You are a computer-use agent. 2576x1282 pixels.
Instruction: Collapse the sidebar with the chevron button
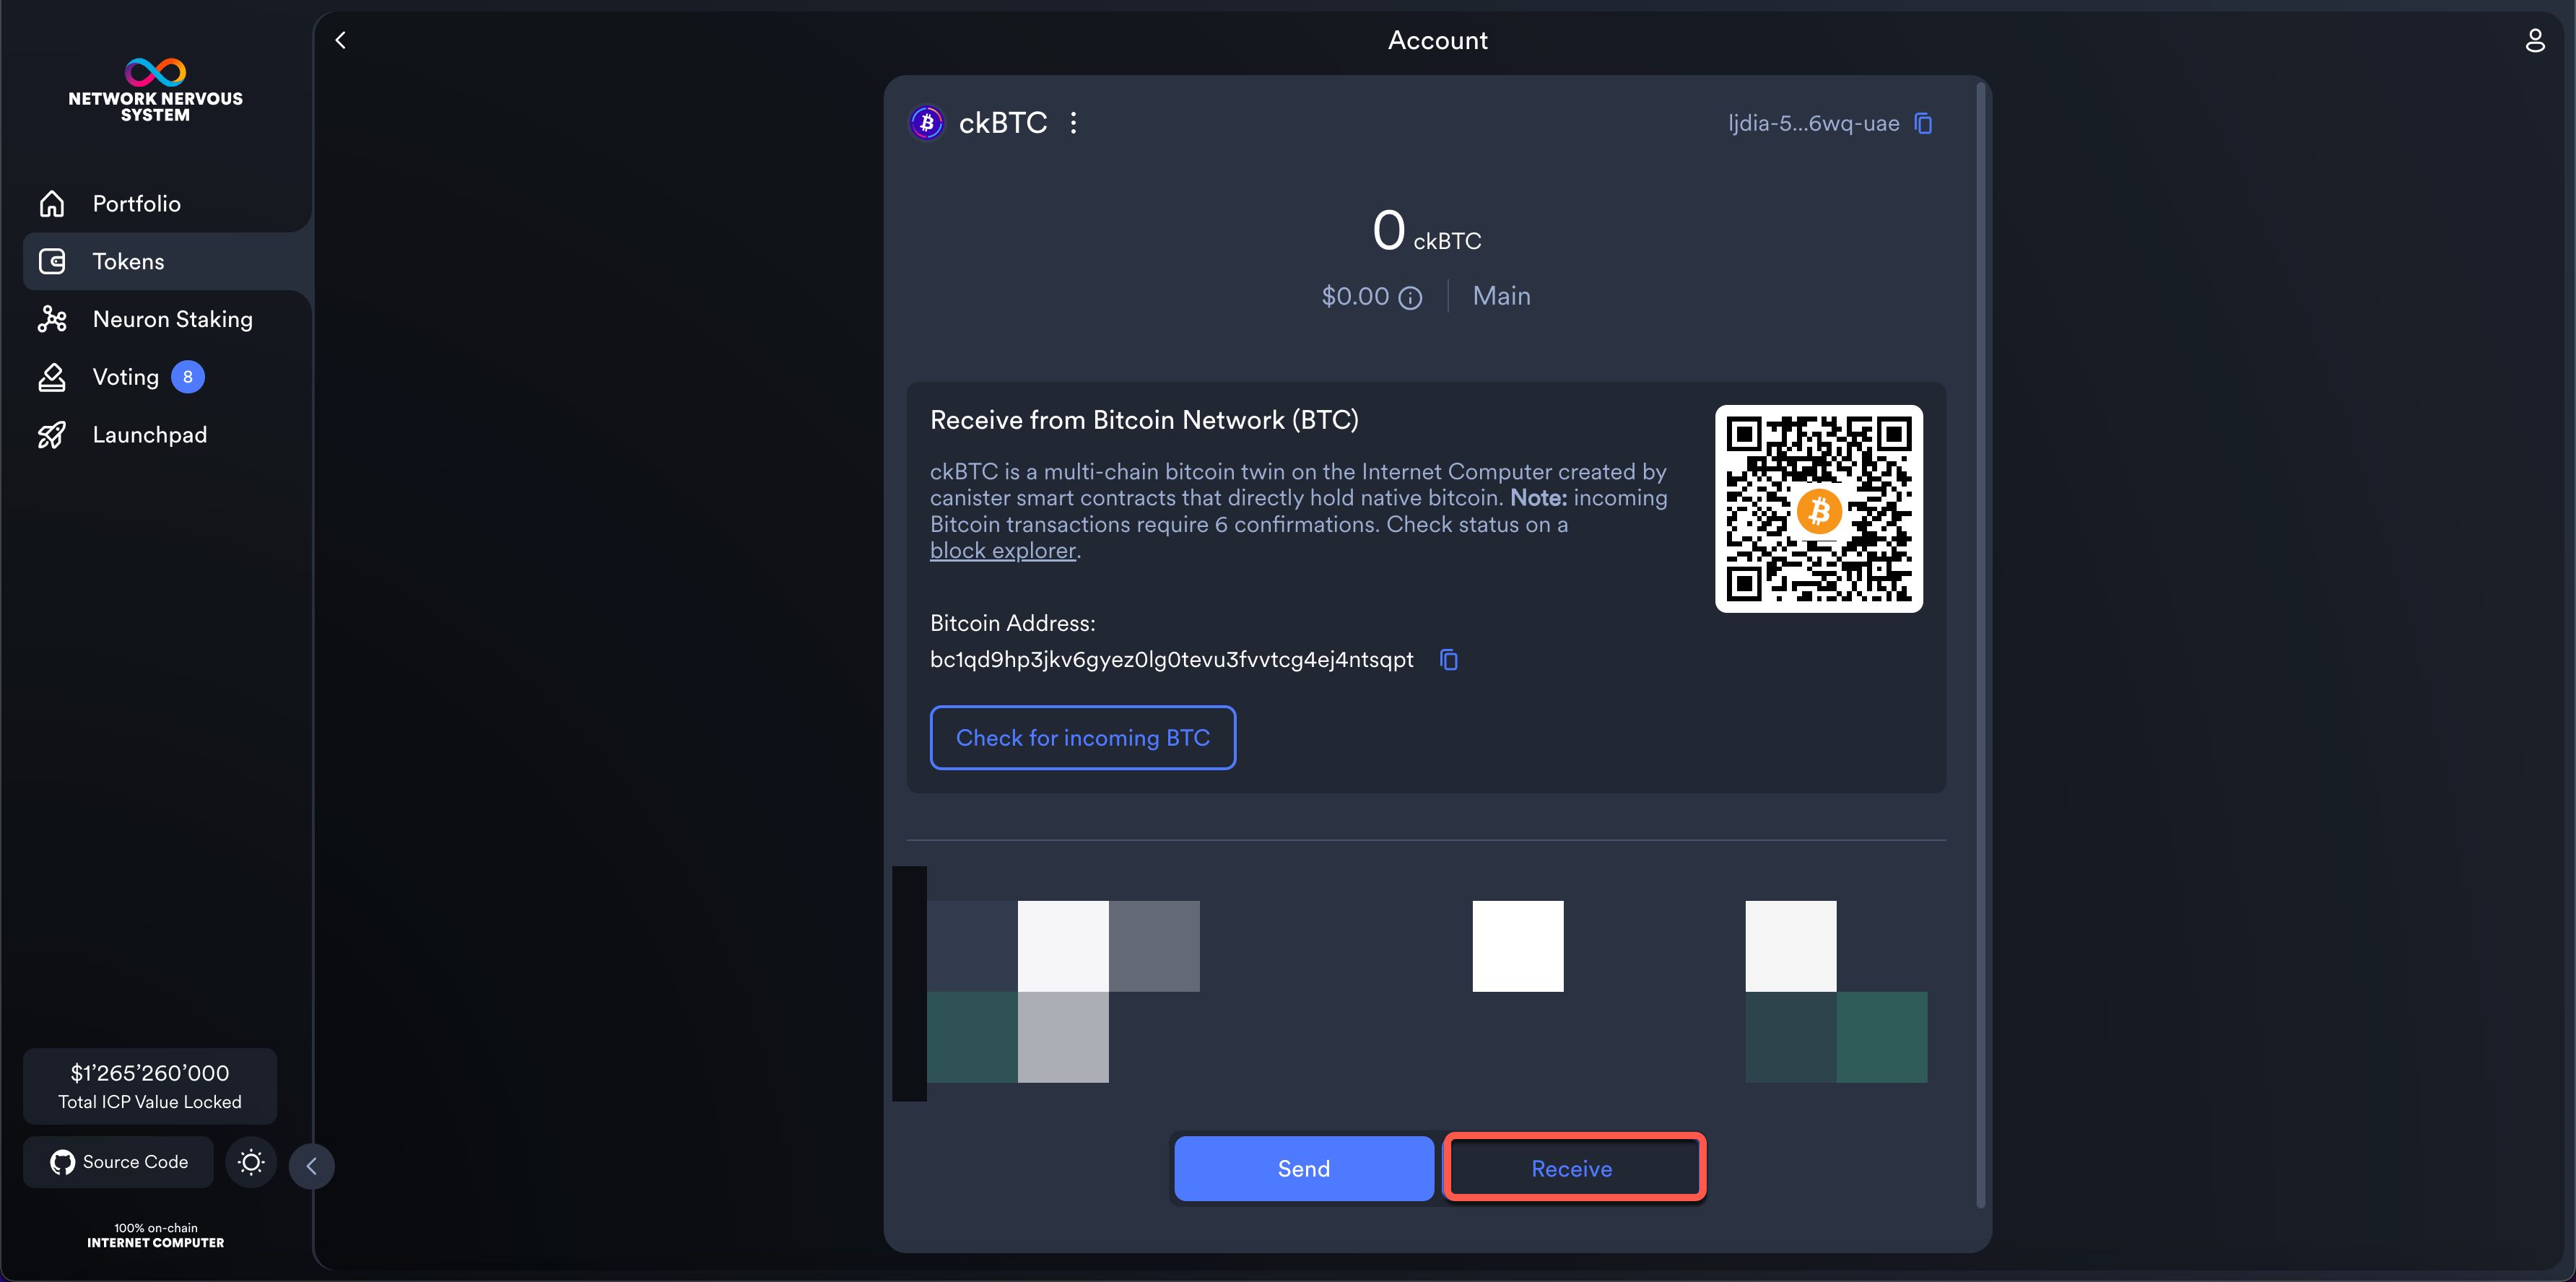(311, 1166)
